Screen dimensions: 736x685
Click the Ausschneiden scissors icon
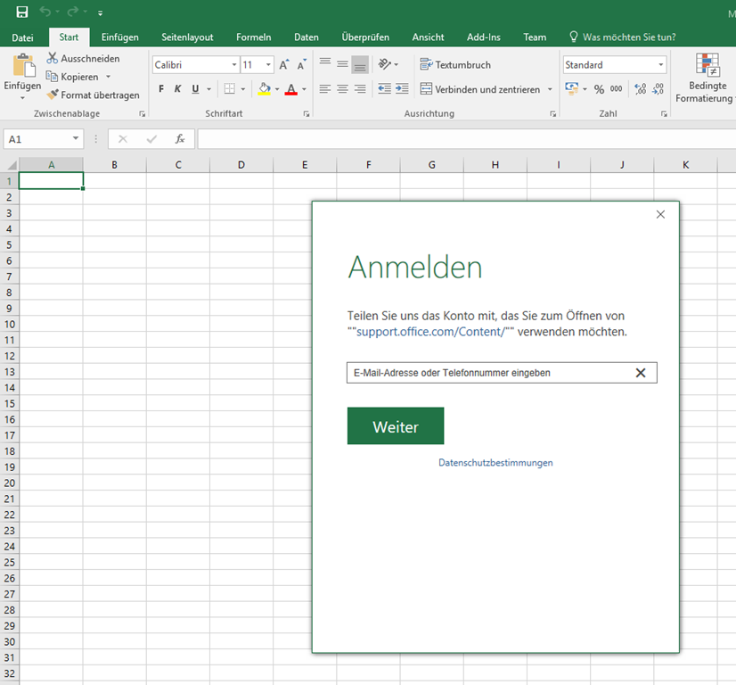(x=53, y=58)
